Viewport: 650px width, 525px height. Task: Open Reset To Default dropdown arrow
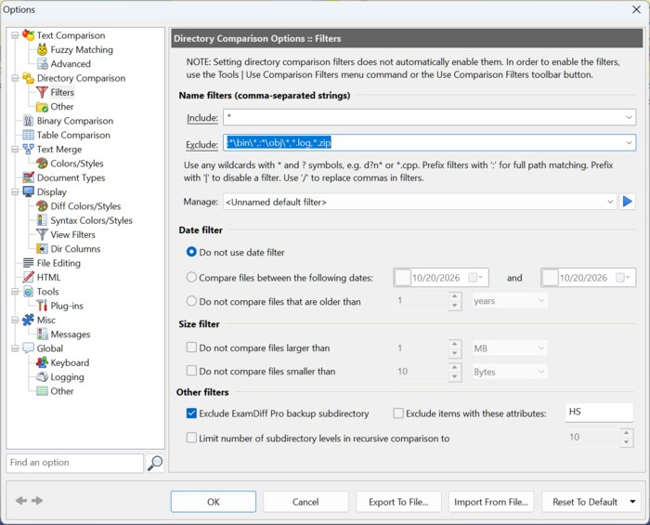(632, 502)
